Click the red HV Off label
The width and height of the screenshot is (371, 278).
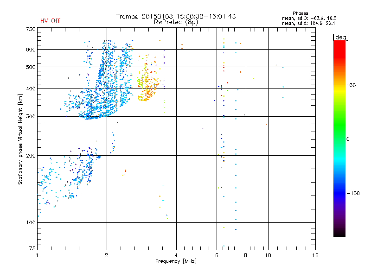50,21
